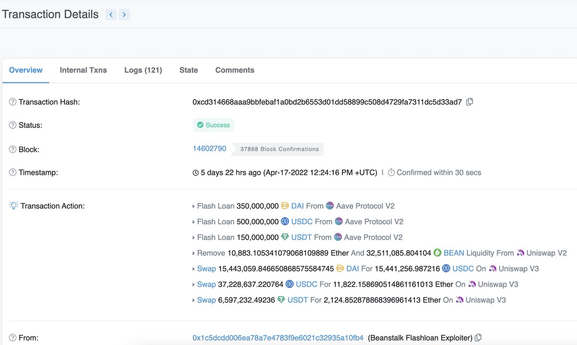Click the USDC icon in Flash Loan 500,000,000 row

[x=285, y=222]
